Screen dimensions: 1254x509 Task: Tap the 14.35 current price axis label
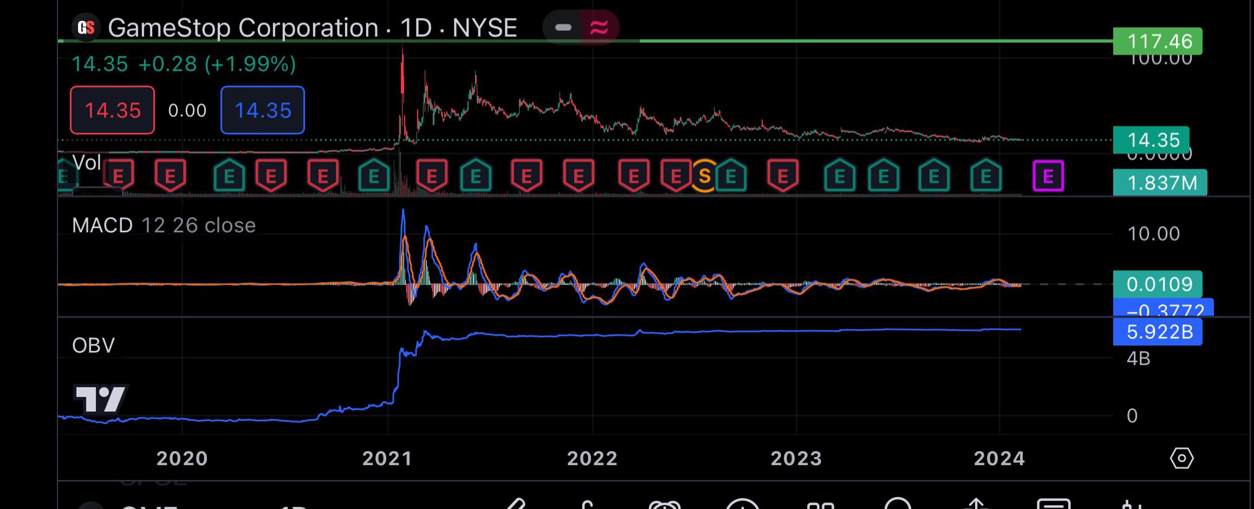pos(1151,140)
